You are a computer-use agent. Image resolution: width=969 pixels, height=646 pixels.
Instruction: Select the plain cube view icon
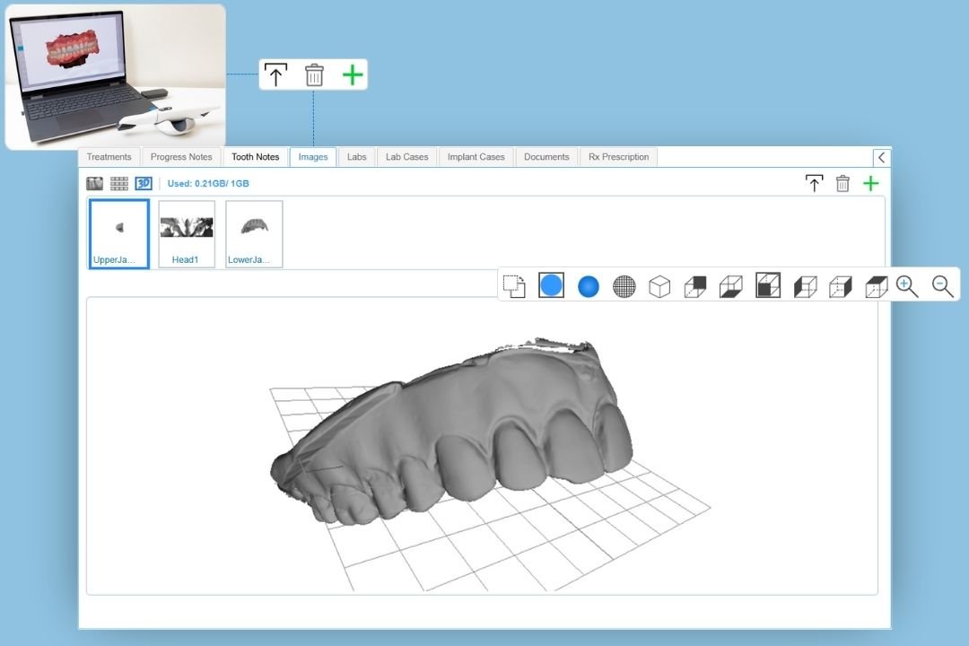(659, 285)
